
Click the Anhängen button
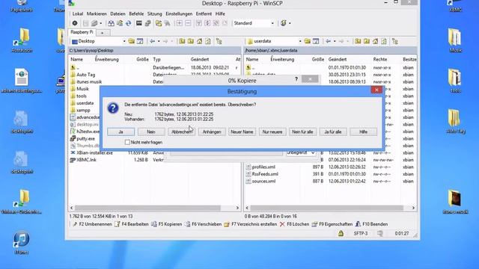pyautogui.click(x=212, y=132)
